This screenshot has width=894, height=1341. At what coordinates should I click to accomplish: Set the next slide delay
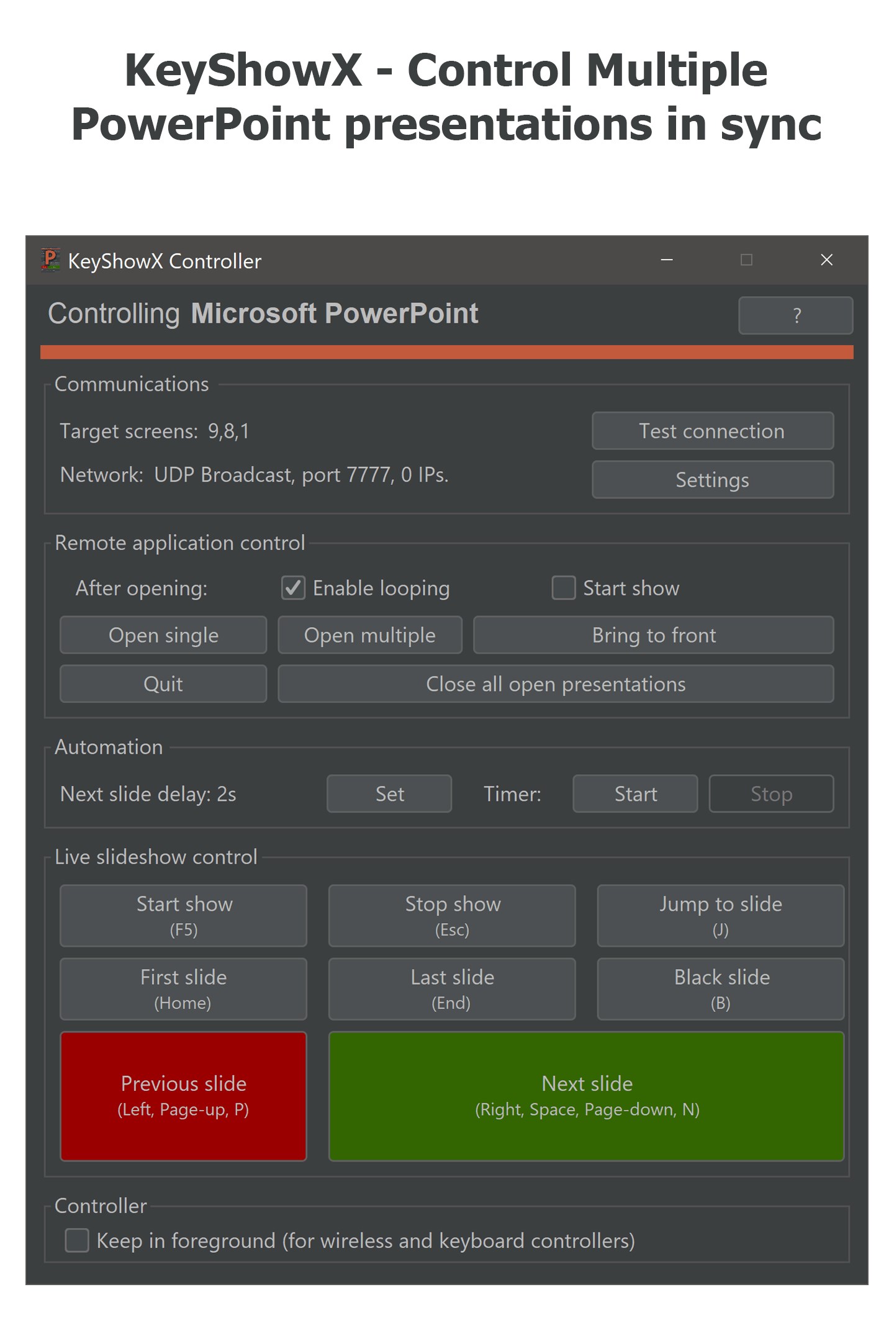point(389,793)
